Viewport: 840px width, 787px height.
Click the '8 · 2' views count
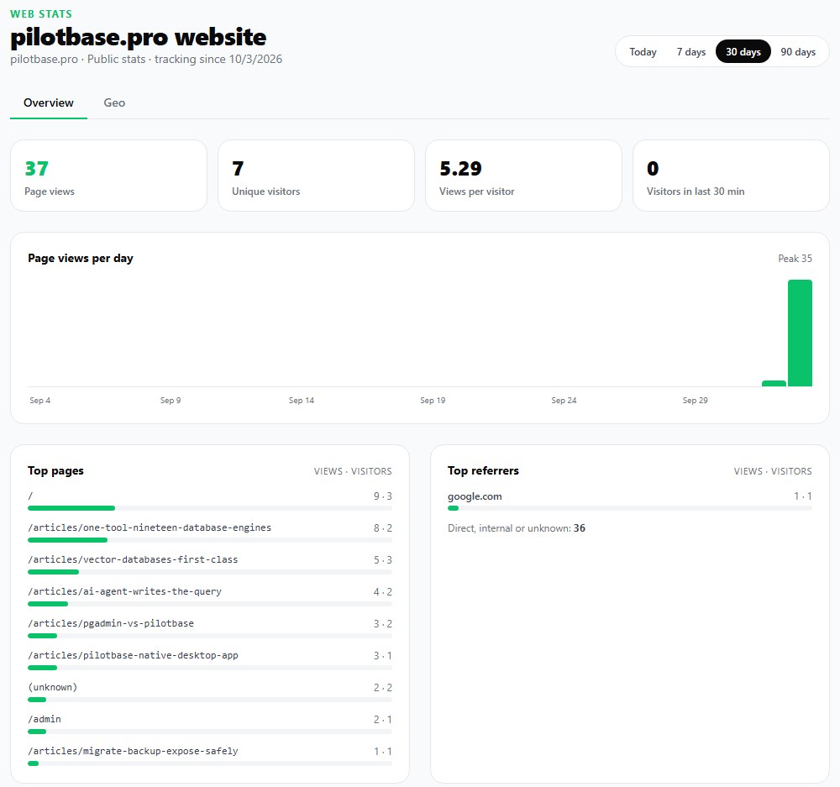tap(382, 528)
